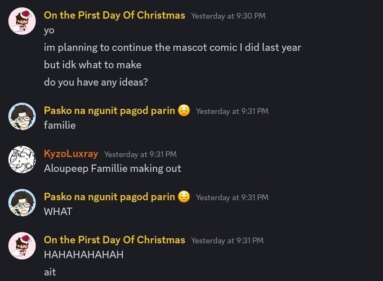This screenshot has height=281, width=383.
Task: Select the "Aloupeep Famillie making out" message
Action: (x=113, y=168)
